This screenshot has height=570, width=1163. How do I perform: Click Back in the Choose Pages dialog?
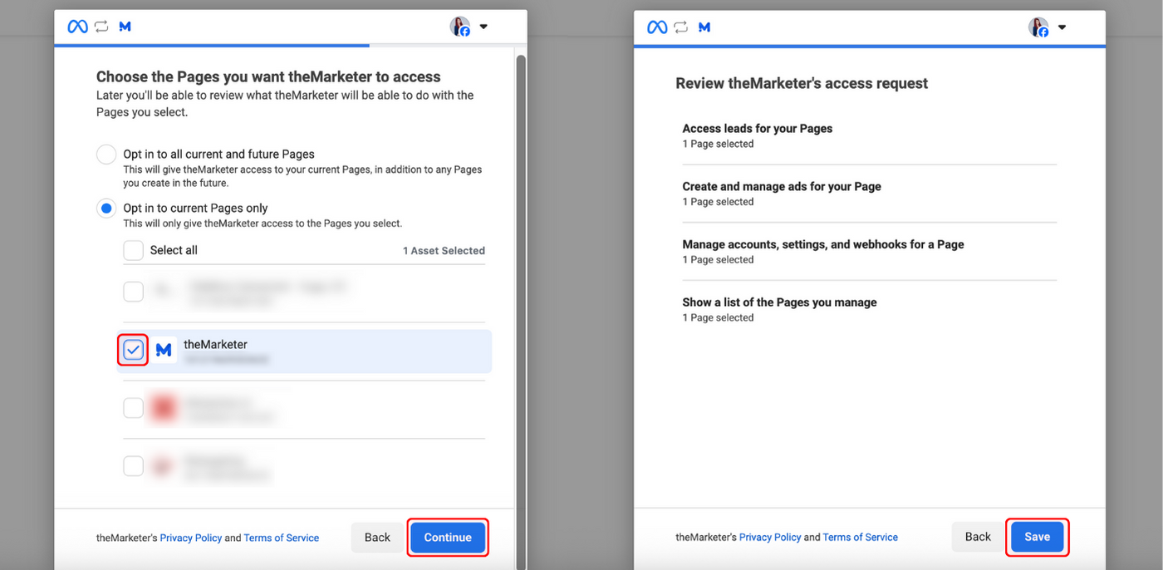(x=377, y=538)
